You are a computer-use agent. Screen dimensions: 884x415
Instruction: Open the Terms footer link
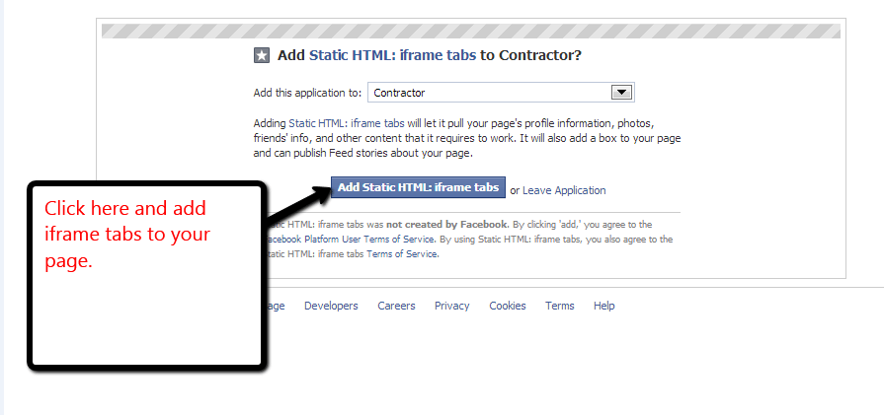pyautogui.click(x=559, y=306)
